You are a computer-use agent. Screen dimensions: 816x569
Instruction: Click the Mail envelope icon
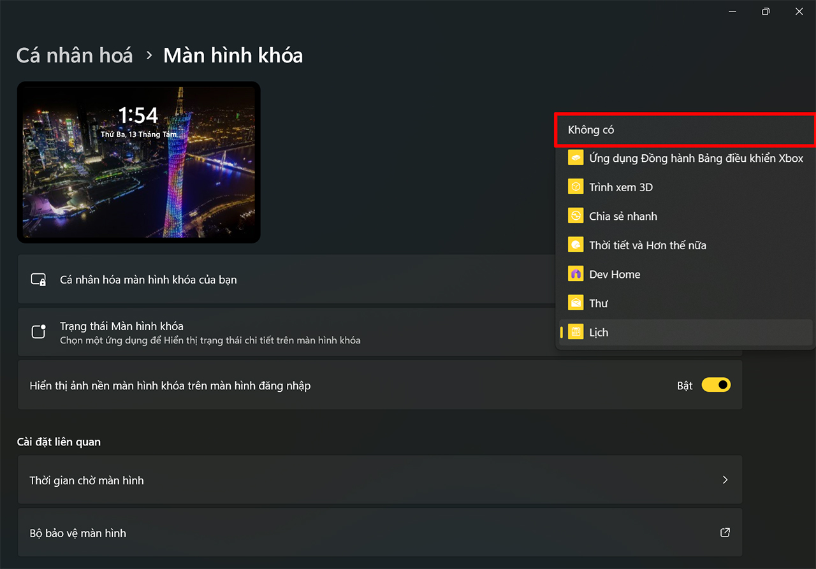[576, 303]
